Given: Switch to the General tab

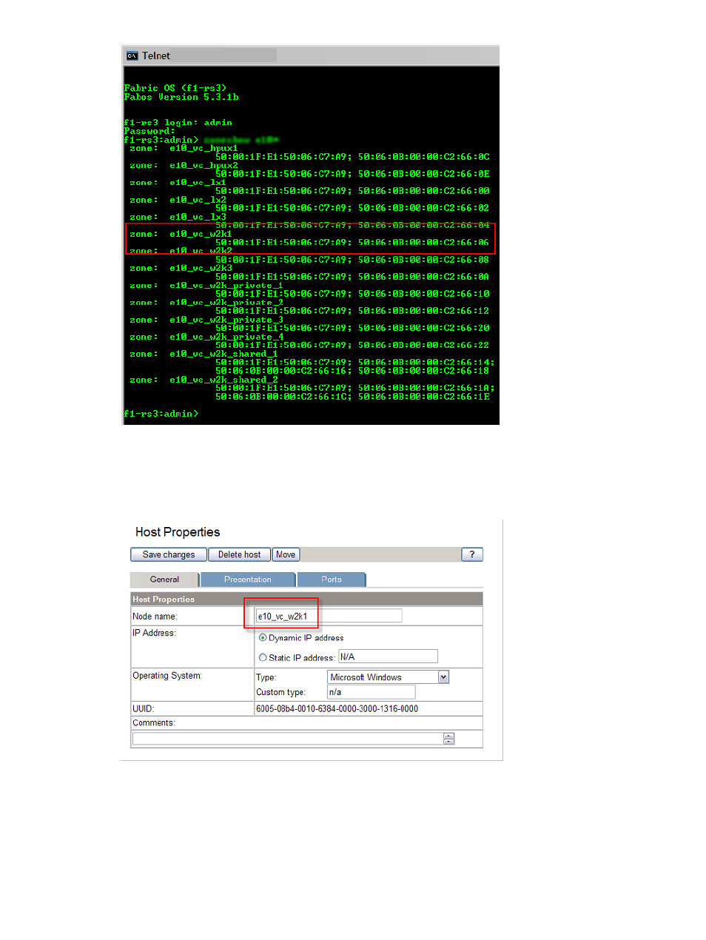Looking at the screenshot, I should tap(164, 580).
